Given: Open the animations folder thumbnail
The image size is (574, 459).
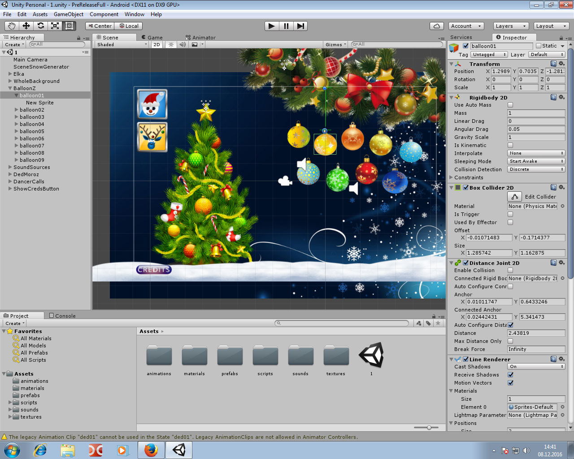Looking at the screenshot, I should tap(159, 356).
